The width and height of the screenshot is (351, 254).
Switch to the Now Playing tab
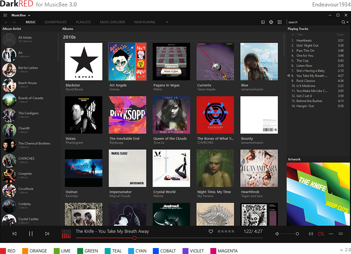click(x=145, y=22)
